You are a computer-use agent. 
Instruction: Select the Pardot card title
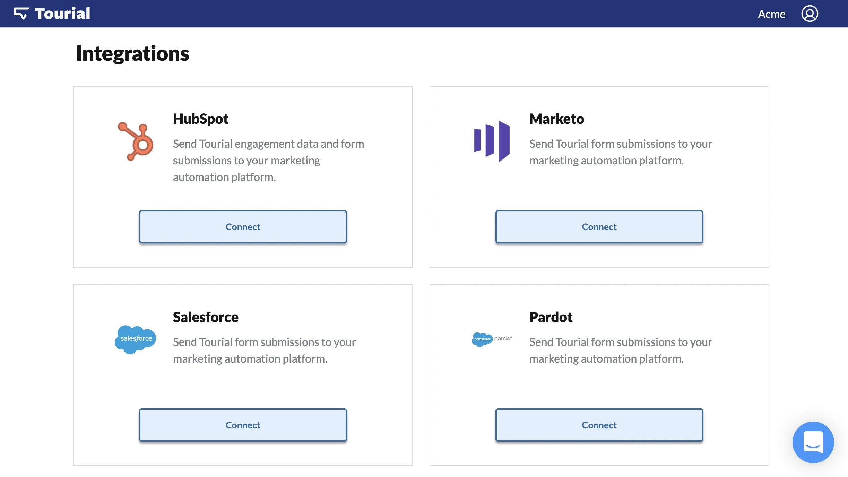551,317
